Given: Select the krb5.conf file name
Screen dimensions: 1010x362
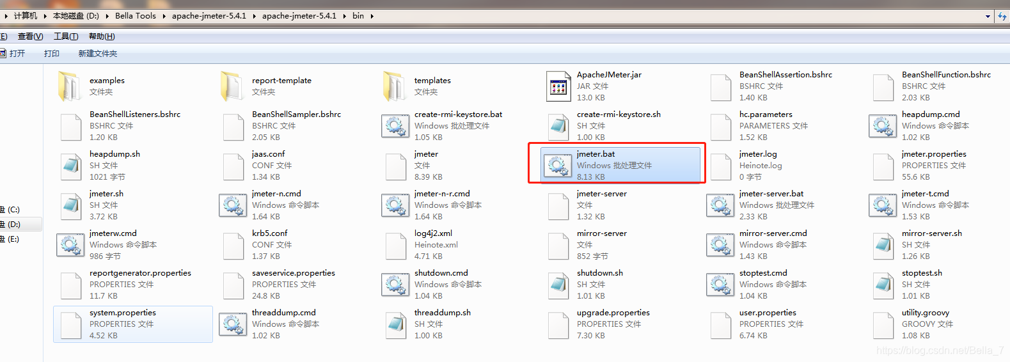Looking at the screenshot, I should [x=269, y=233].
